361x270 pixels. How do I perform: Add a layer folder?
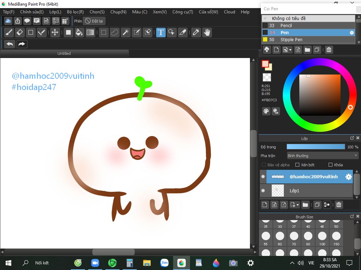pyautogui.click(x=305, y=205)
